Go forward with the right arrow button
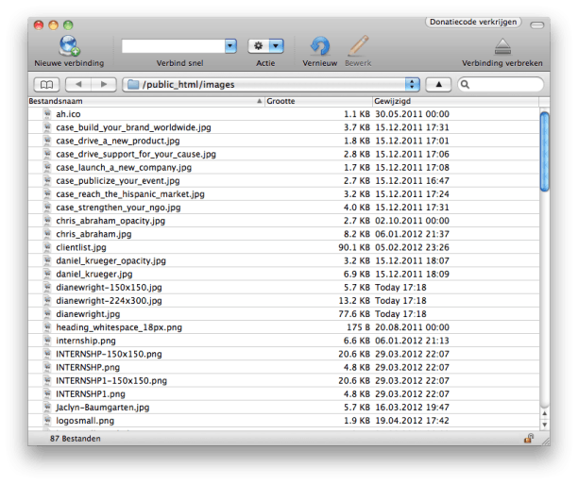This screenshot has height=484, width=578. 104,84
